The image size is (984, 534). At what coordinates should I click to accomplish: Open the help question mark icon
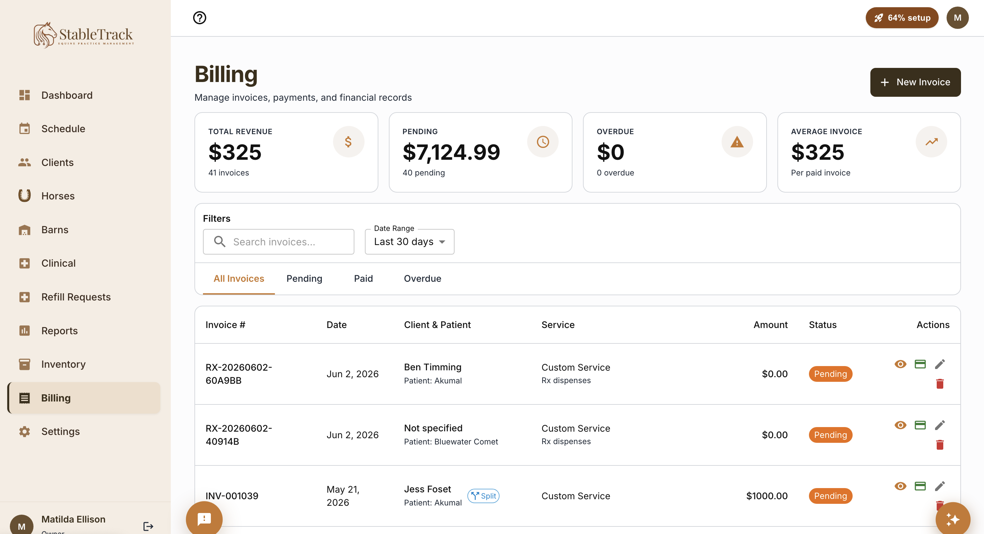point(199,17)
